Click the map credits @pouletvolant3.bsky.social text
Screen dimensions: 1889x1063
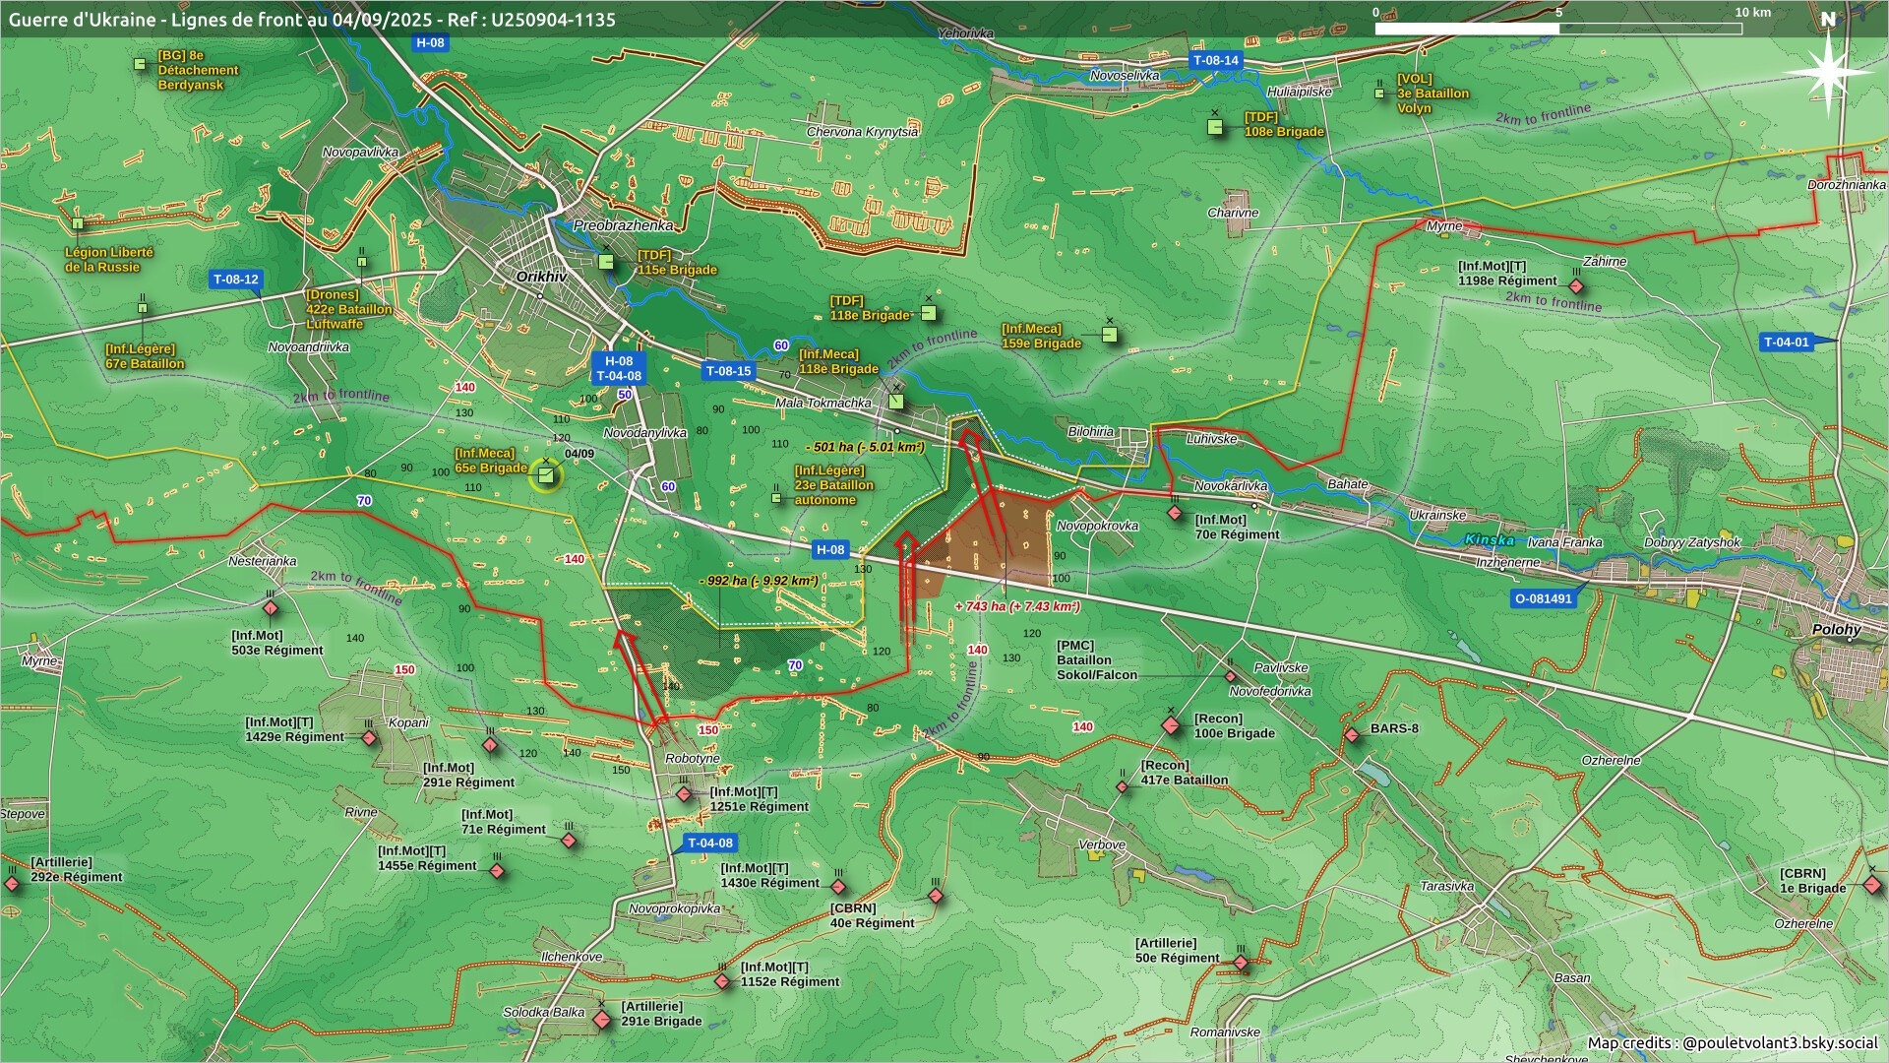pyautogui.click(x=1733, y=1043)
